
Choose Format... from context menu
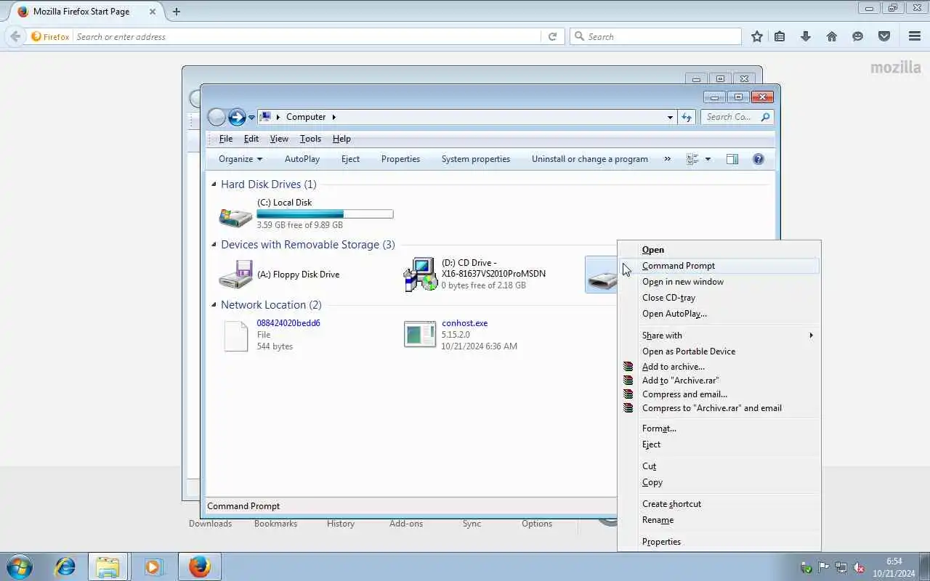click(x=719, y=428)
